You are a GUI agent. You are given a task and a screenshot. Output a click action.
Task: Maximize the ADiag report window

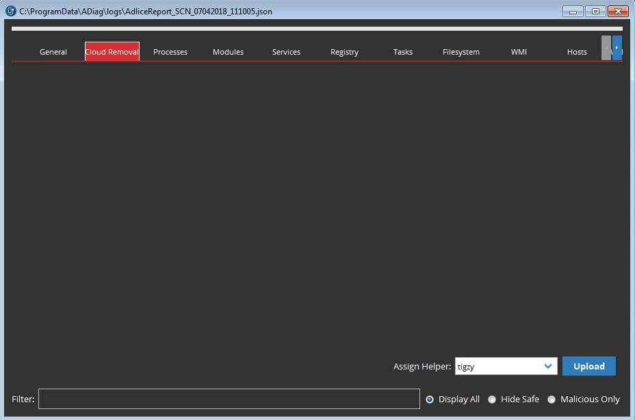(595, 11)
